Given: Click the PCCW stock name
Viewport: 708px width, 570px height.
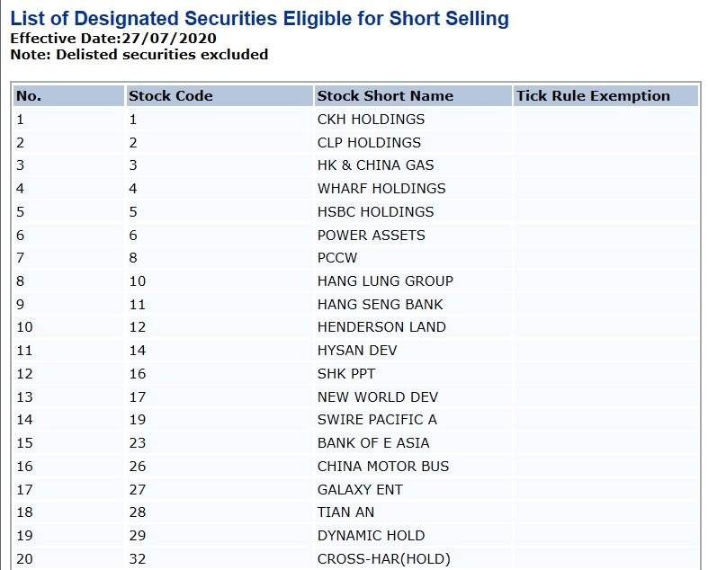Looking at the screenshot, I should point(337,258).
